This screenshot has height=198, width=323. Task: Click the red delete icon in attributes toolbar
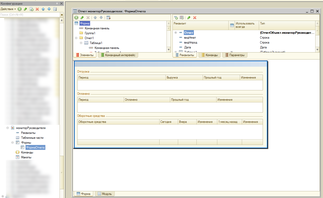(x=195, y=18)
